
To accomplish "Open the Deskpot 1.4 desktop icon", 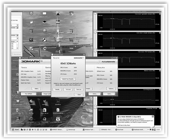I will pos(44,49).
